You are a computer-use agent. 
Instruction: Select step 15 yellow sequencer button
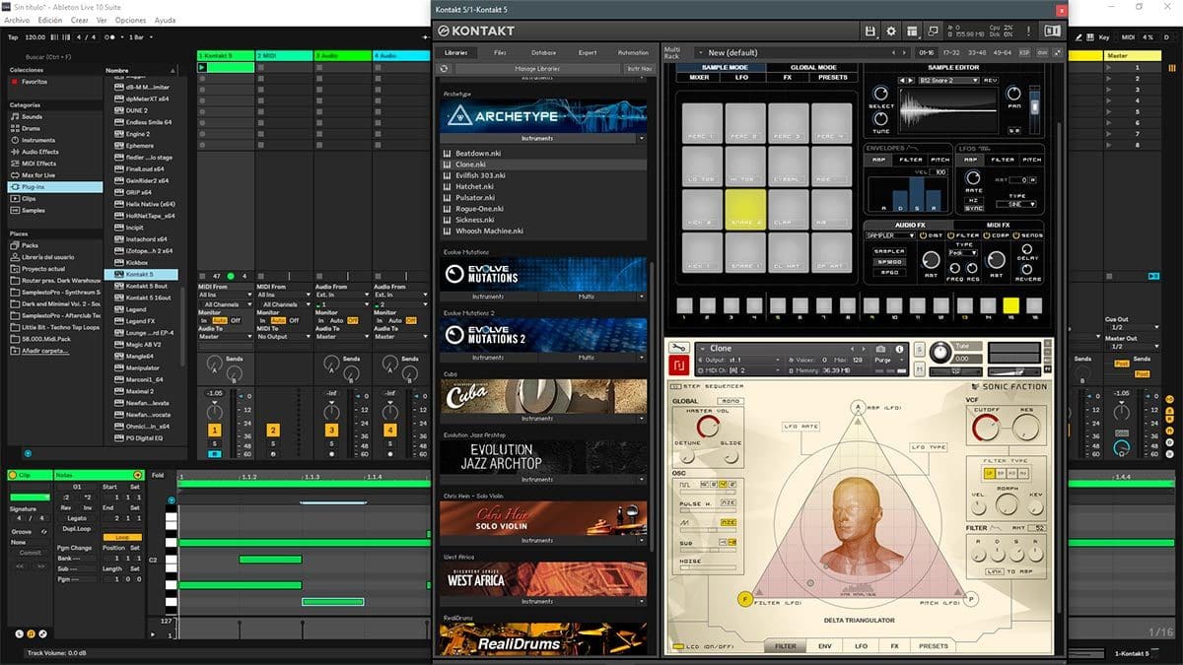coord(1010,304)
